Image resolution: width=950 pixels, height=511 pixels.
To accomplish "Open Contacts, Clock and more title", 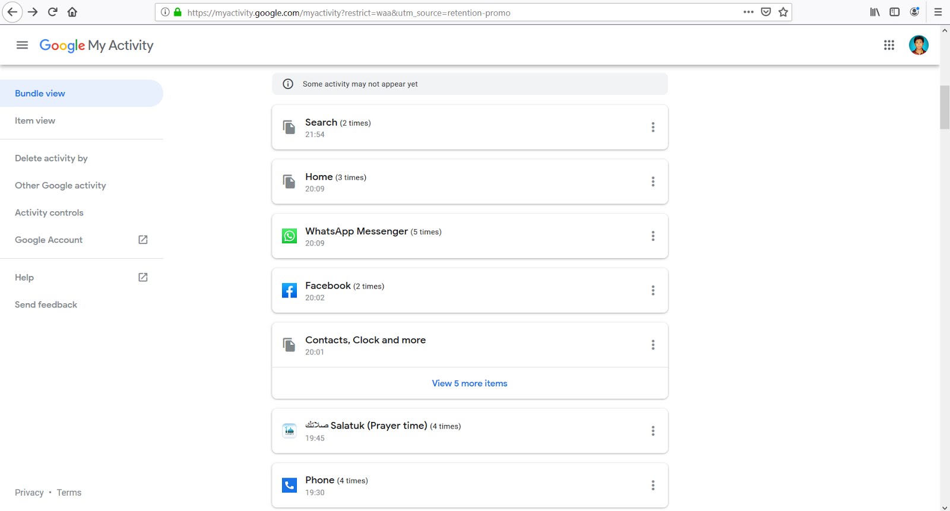I will (365, 340).
